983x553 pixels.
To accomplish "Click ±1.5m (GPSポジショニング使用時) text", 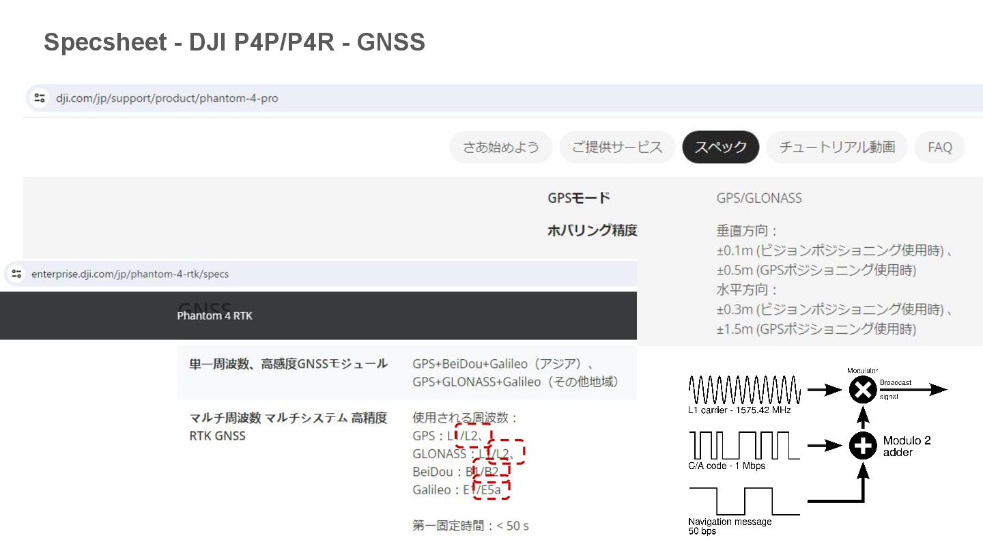I will pos(816,329).
